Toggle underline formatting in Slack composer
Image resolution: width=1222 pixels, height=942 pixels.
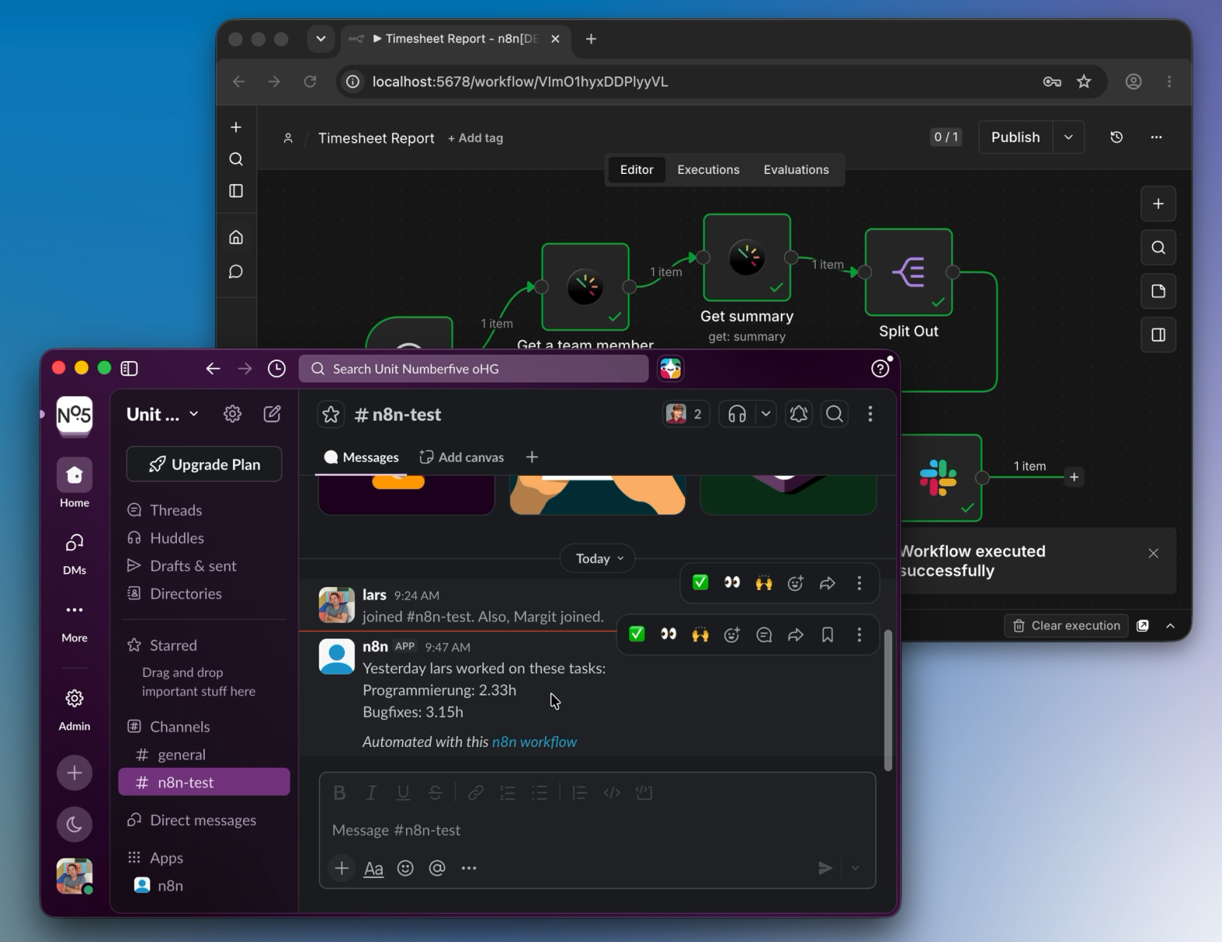(403, 792)
